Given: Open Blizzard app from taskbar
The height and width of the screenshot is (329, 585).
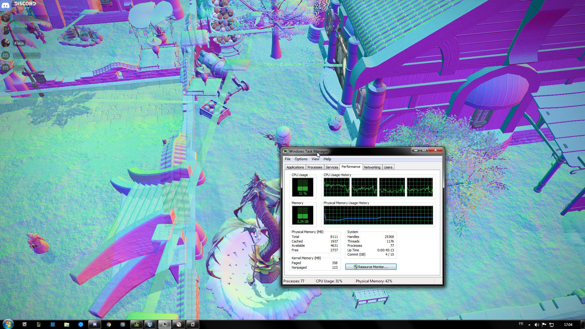Looking at the screenshot, I should [53, 324].
